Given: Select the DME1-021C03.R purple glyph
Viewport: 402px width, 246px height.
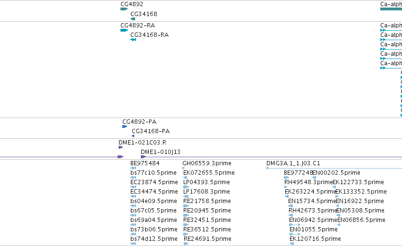Looking at the screenshot, I should (x=121, y=147).
